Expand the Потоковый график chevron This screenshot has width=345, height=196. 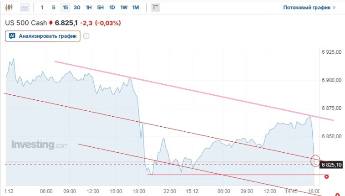point(334,7)
